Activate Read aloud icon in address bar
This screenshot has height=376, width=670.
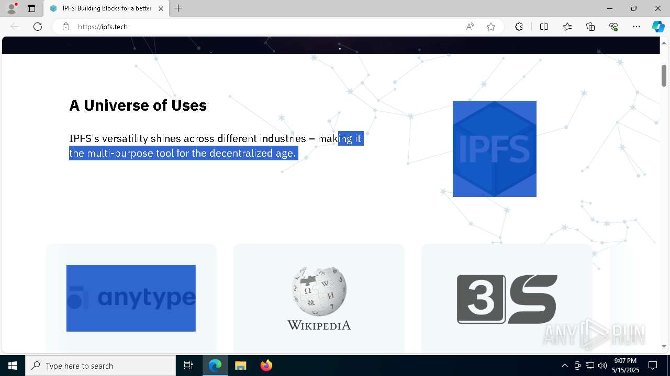click(470, 27)
